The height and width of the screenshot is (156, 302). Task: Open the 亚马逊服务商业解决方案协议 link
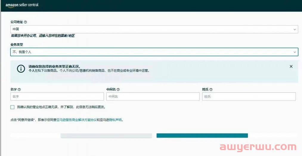(x=77, y=120)
